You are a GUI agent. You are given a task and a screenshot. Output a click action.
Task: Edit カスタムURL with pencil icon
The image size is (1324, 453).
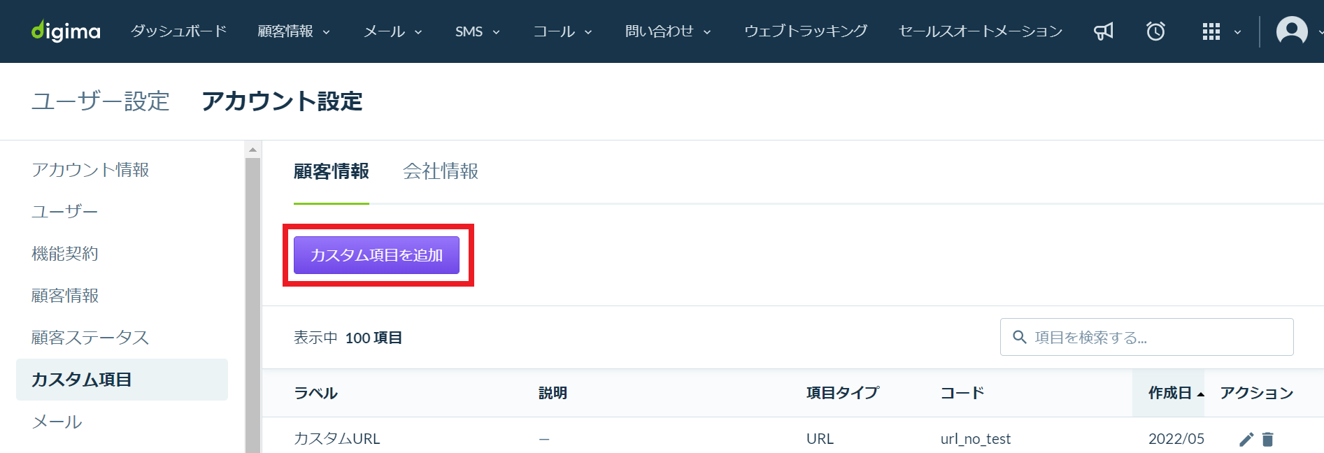click(x=1246, y=439)
